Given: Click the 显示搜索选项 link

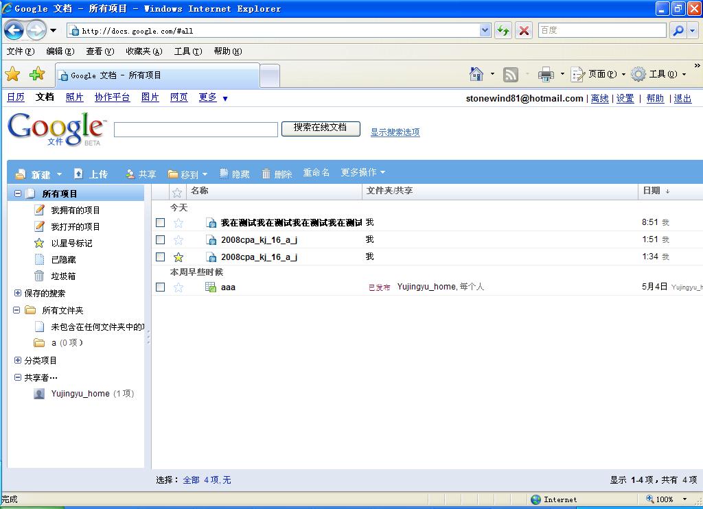Looking at the screenshot, I should pyautogui.click(x=395, y=132).
